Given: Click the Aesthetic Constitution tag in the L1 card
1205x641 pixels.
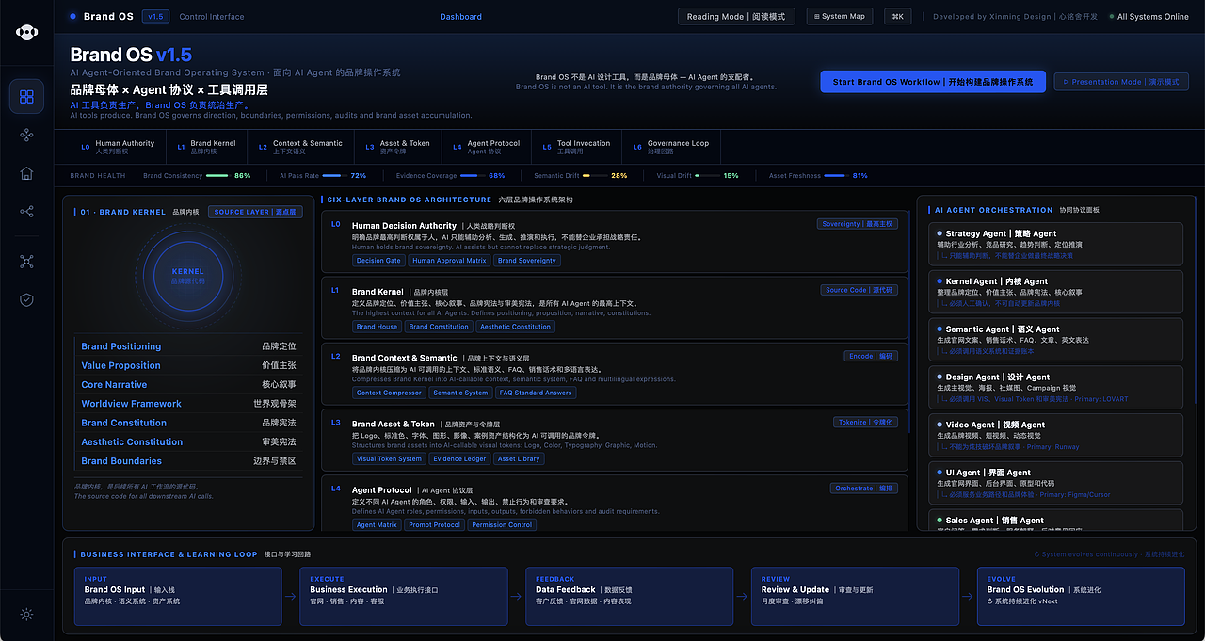Looking at the screenshot, I should tap(515, 327).
